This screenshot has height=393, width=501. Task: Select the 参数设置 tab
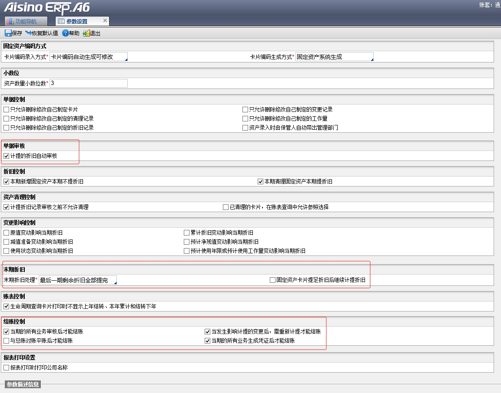click(77, 21)
